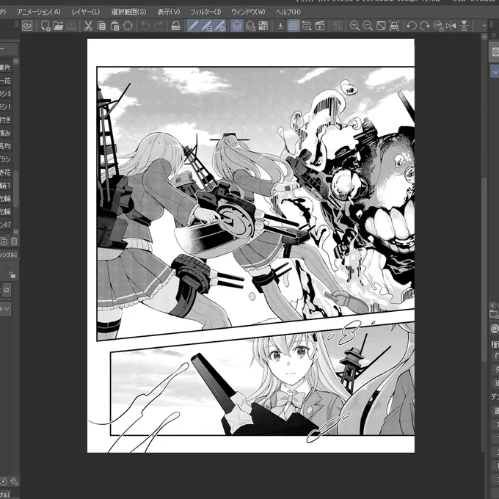
Task: Click the Cut scissors icon
Action: (88, 26)
